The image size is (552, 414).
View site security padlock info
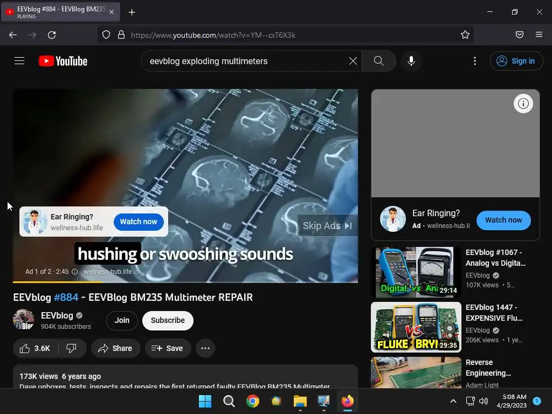[x=121, y=35]
